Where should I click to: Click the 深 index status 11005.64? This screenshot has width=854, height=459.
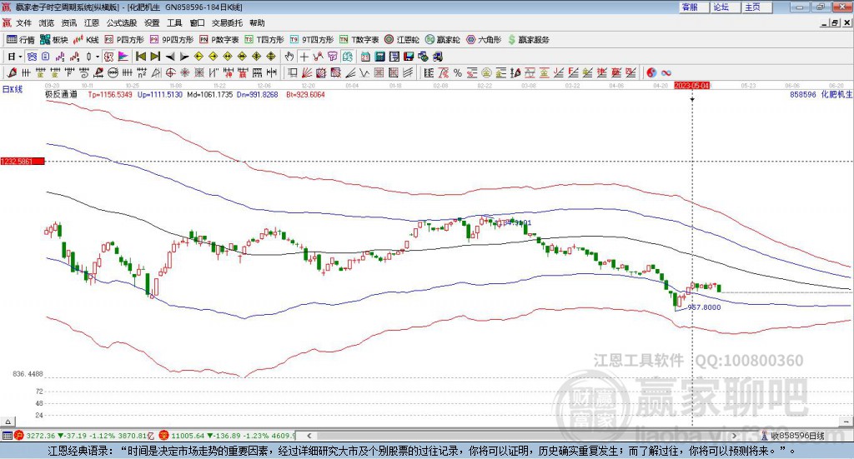[x=227, y=436]
